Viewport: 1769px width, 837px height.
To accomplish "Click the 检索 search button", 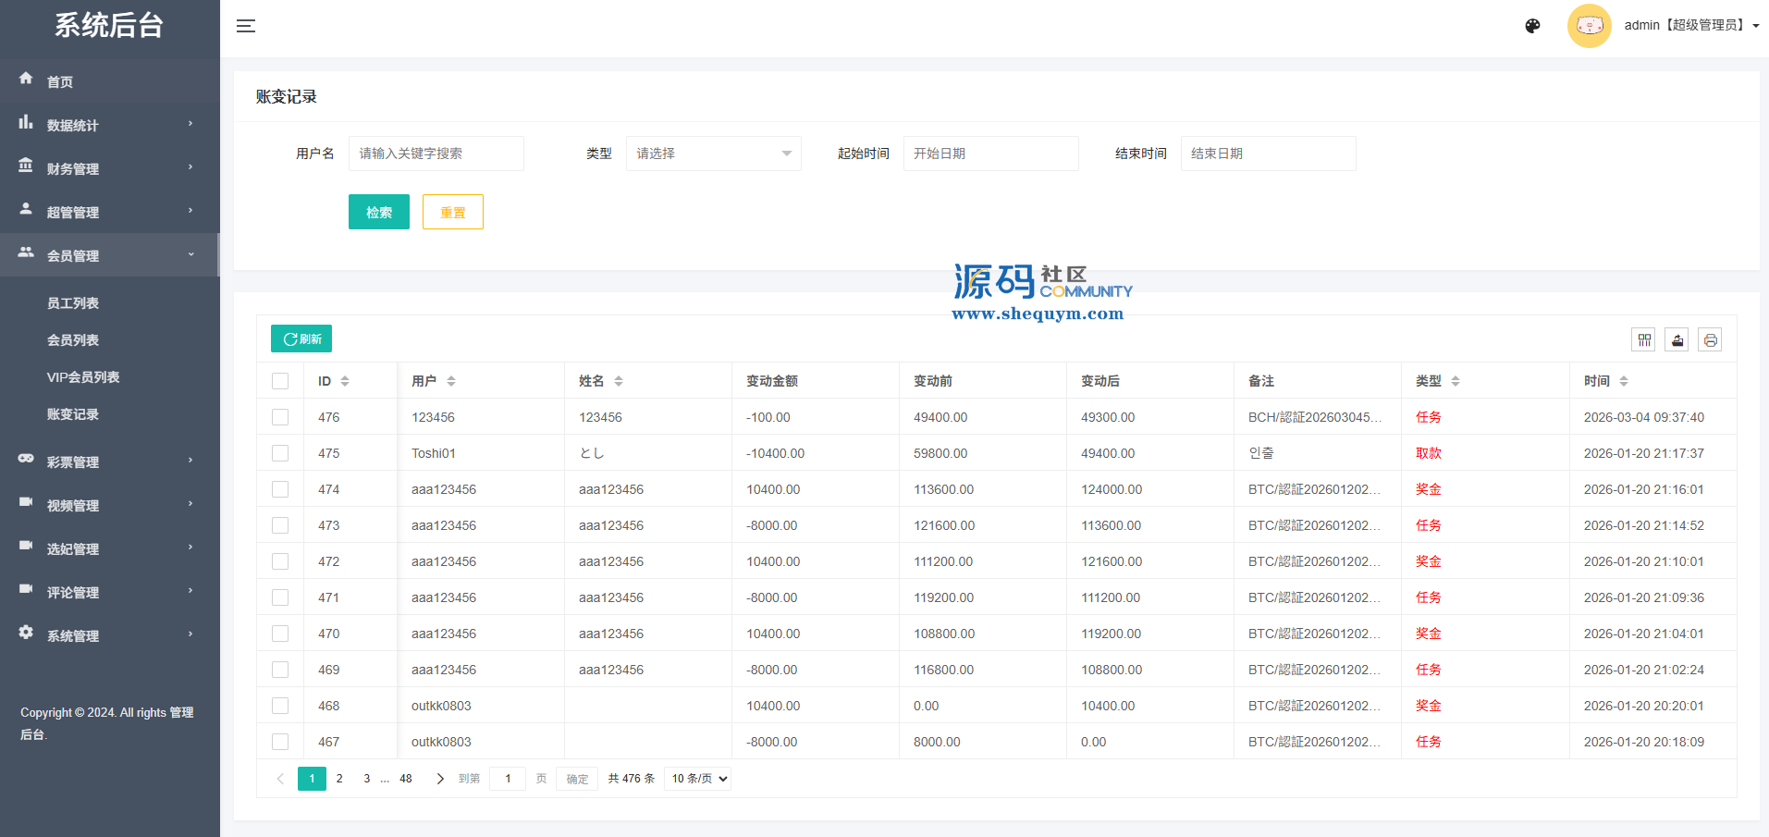I will [378, 212].
